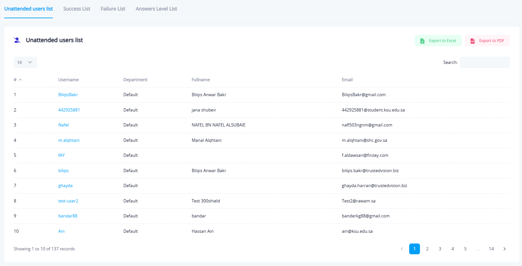The width and height of the screenshot is (522, 266).
Task: Sort table by Username column header
Action: 68,80
